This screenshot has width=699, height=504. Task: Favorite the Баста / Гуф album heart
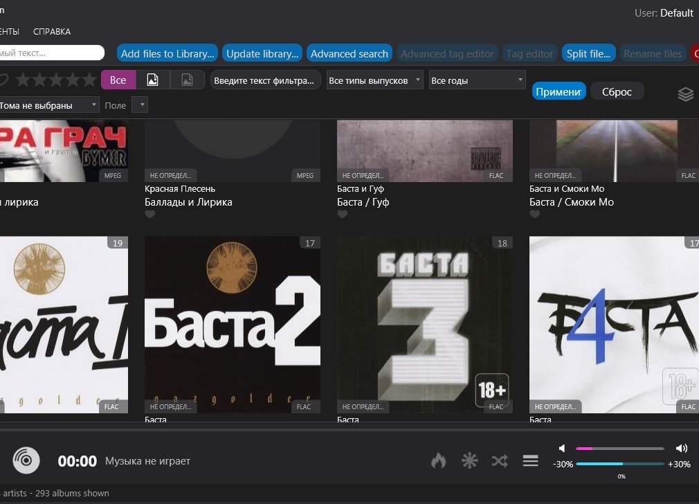(x=343, y=214)
